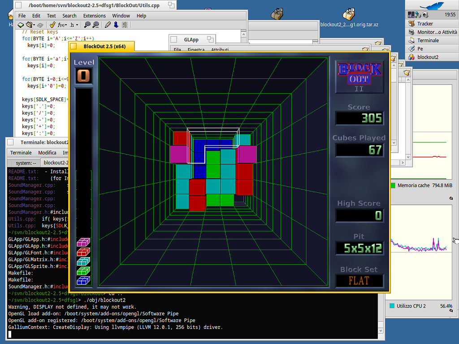Image resolution: width=459 pixels, height=344 pixels.
Task: Expand the arrow beside Pe's open-file icon
Action: [34, 25]
